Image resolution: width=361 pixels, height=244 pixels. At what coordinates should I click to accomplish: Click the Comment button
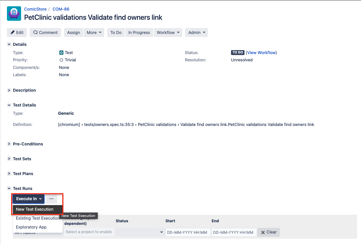pos(45,32)
